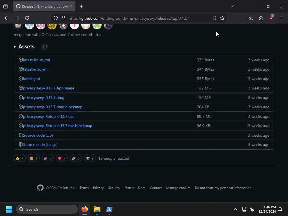Open Privacy footer link
The height and width of the screenshot is (216, 288).
coord(98,188)
